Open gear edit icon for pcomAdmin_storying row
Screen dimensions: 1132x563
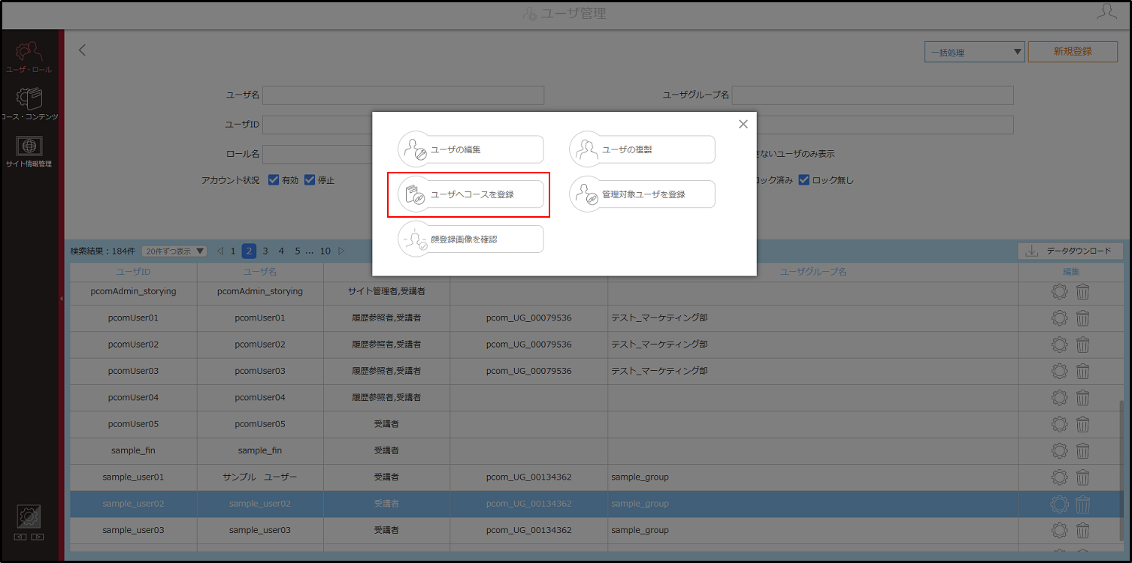[1060, 292]
